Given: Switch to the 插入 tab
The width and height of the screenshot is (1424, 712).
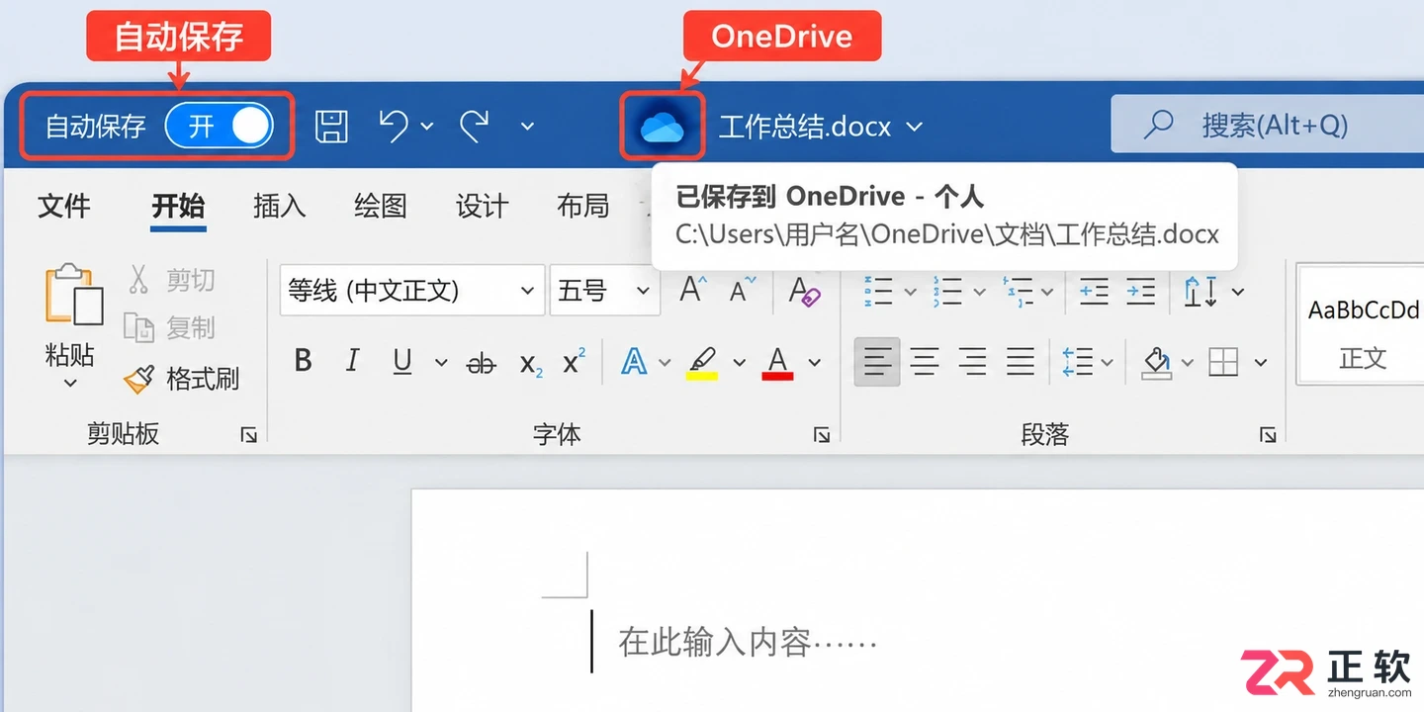Looking at the screenshot, I should (280, 206).
